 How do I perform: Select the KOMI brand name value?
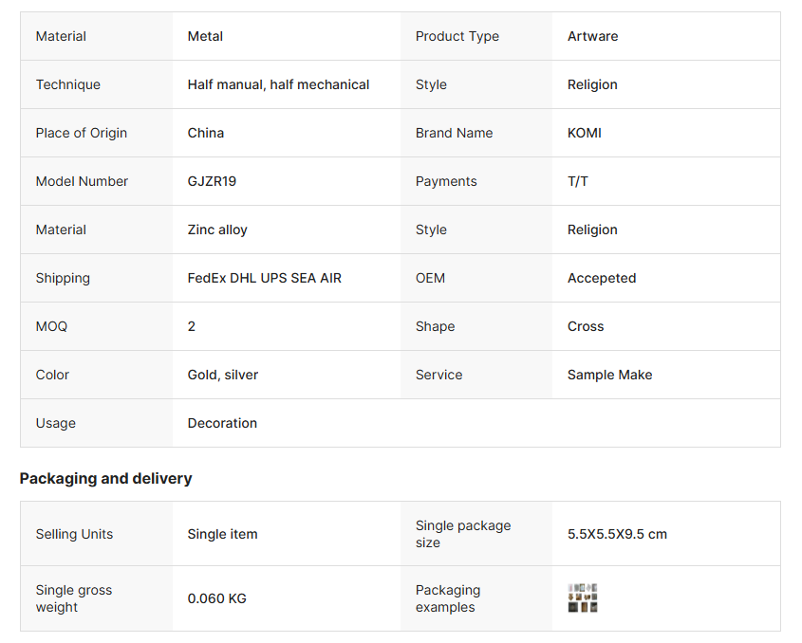585,133
